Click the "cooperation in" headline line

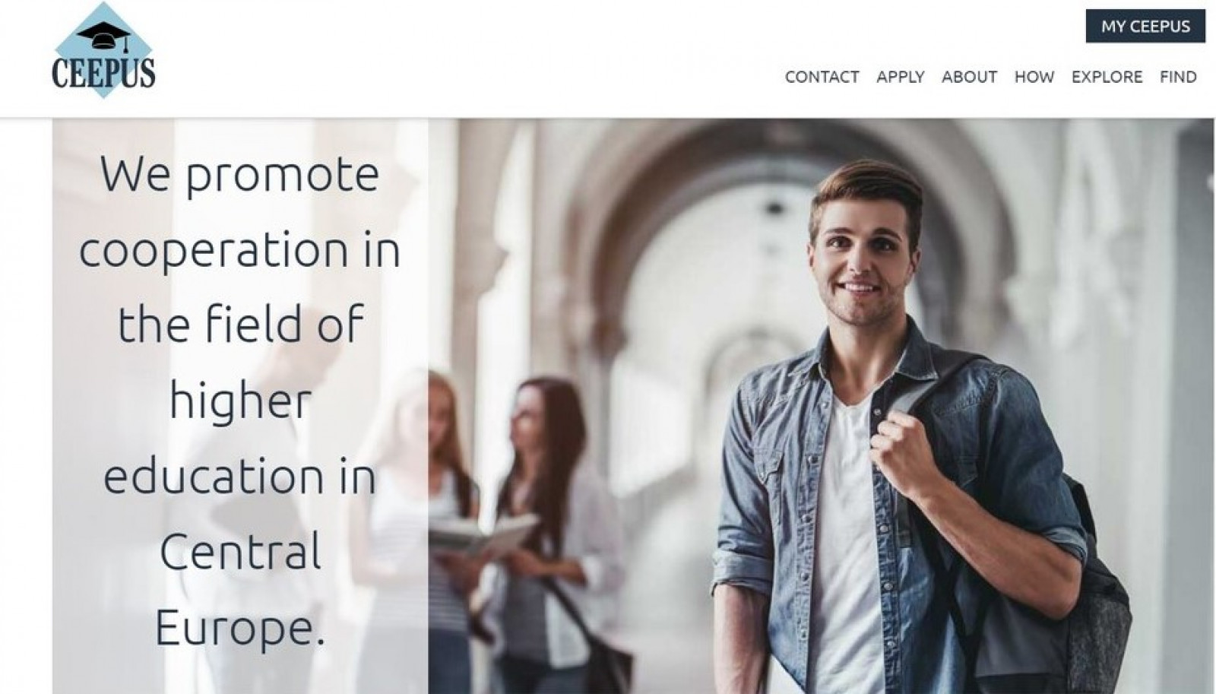point(239,251)
